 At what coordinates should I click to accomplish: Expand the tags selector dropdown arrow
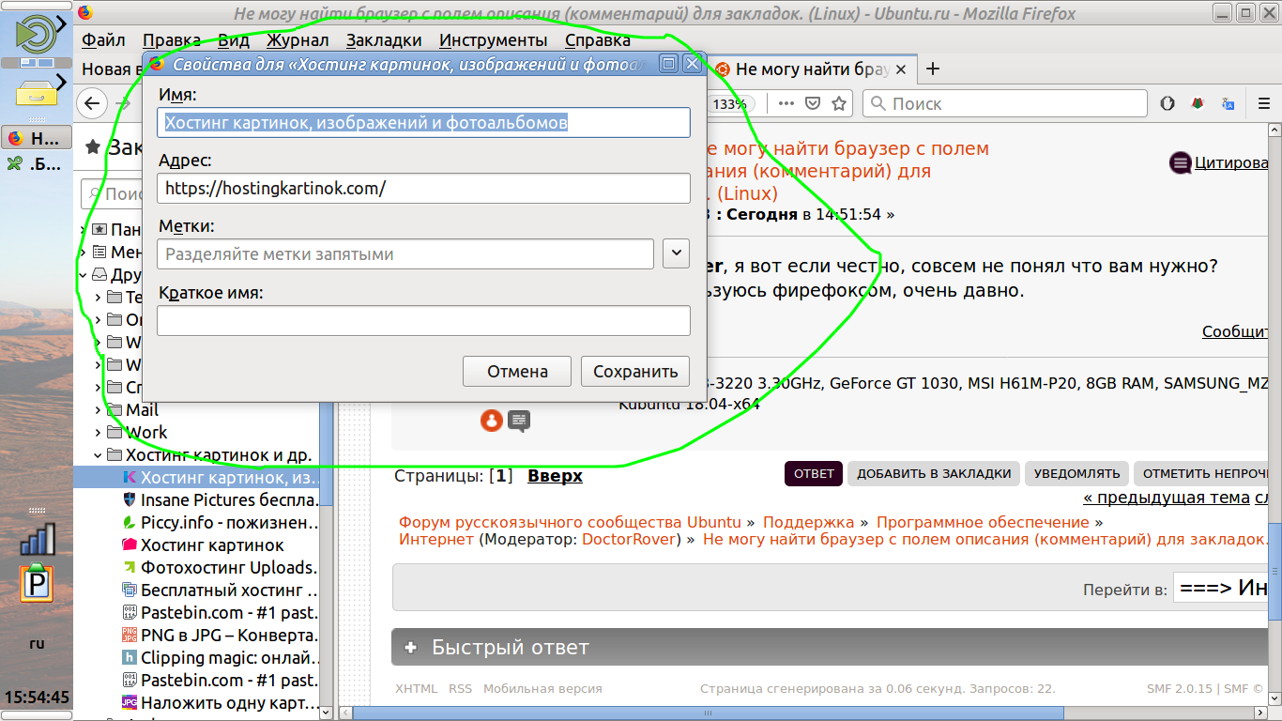click(x=676, y=253)
